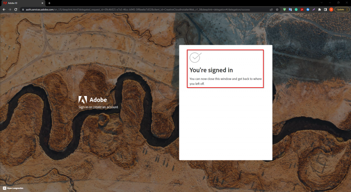Open the Extensions puzzle-piece menu

click(319, 10)
